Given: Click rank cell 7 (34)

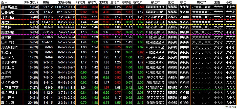Looking at the screenshot, I should click(x=34, y=37).
